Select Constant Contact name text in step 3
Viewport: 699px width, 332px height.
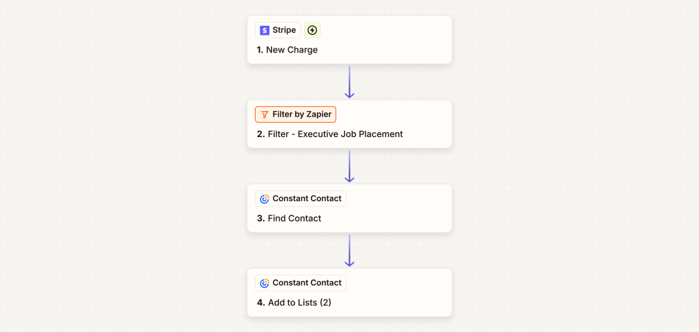307,199
